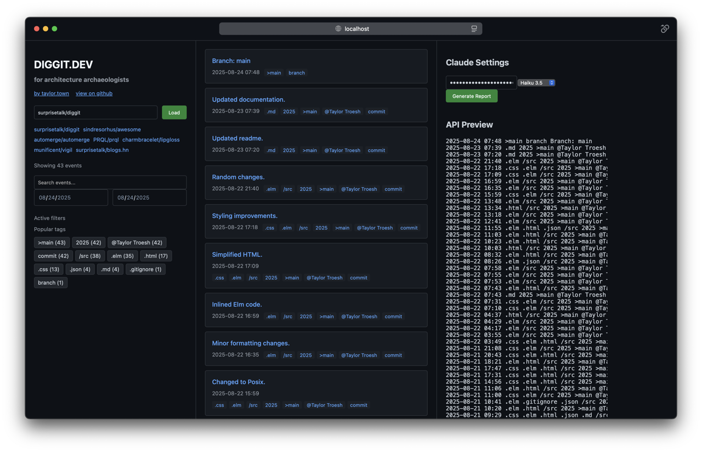Click into the API key password field
The height and width of the screenshot is (452, 702).
tap(480, 83)
